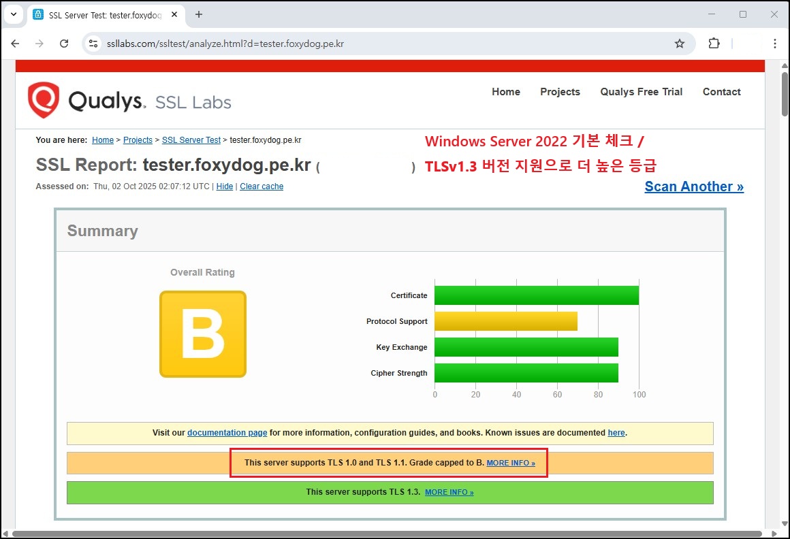Click the 'Protocol Support' chart label
Image resolution: width=790 pixels, height=539 pixels.
click(x=396, y=321)
